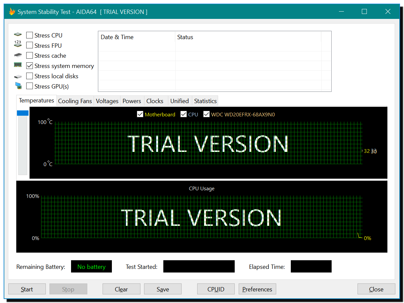Click the Clear button
The image size is (404, 303).
pos(121,289)
